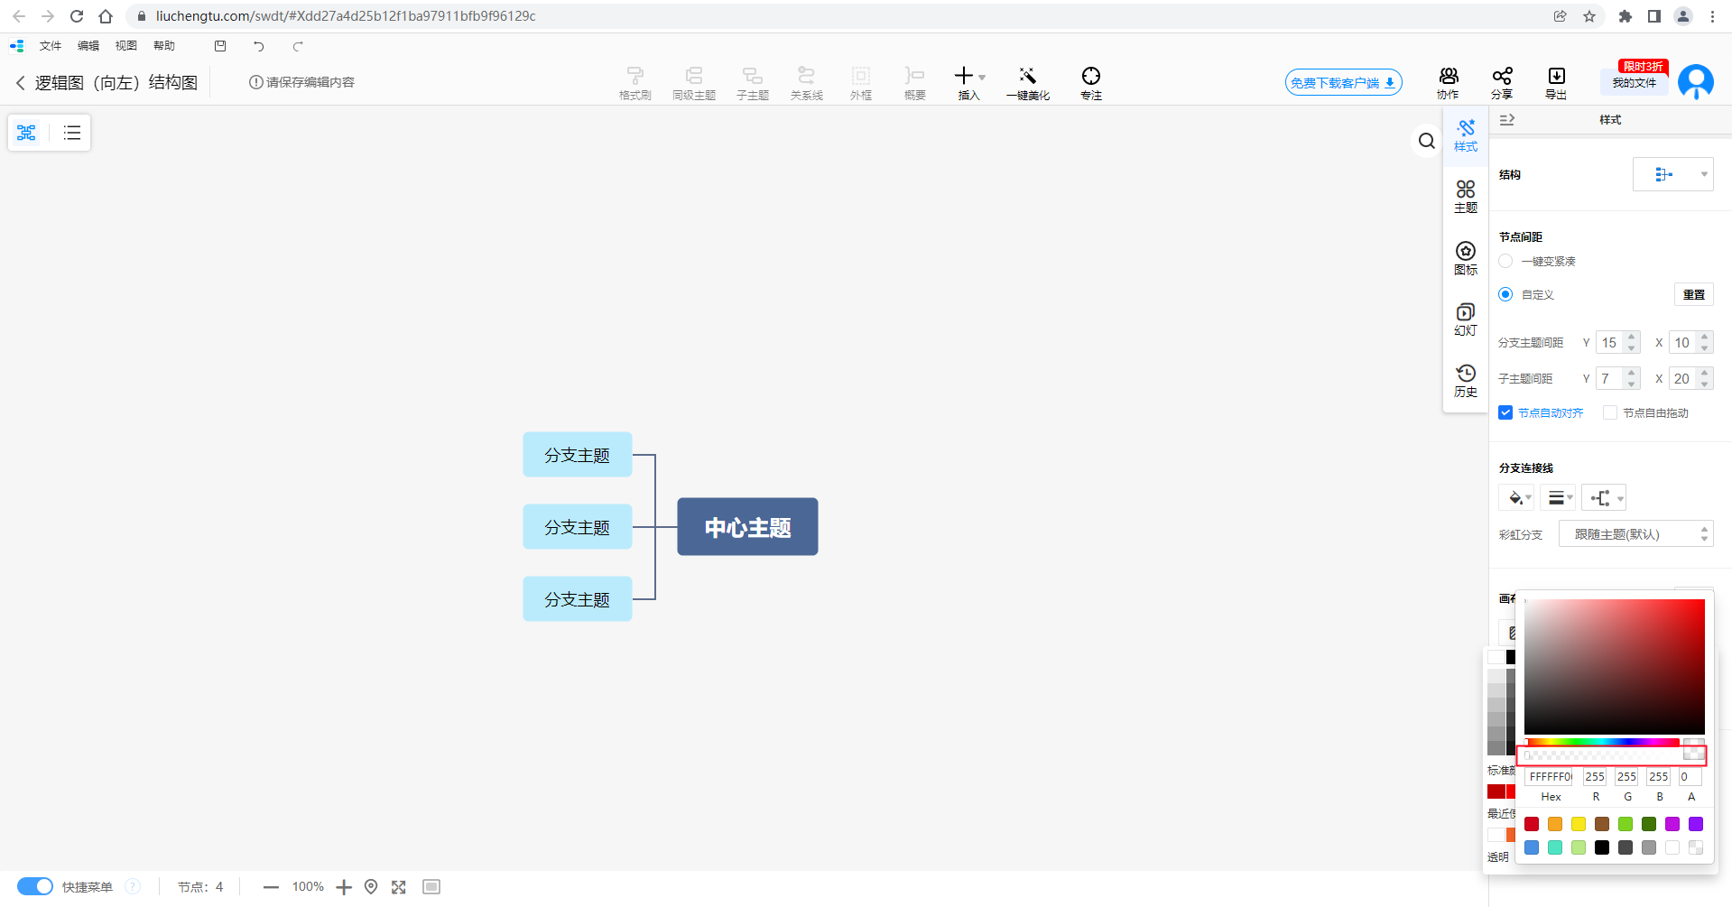Viewport: 1732px width, 907px height.
Task: Pick the purple preset color swatch
Action: pos(1696,824)
